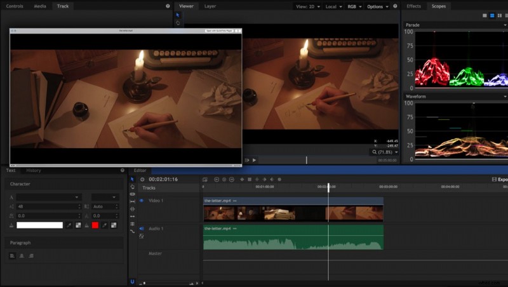
Task: Open font family dropdown in Character
Action: coord(49,197)
